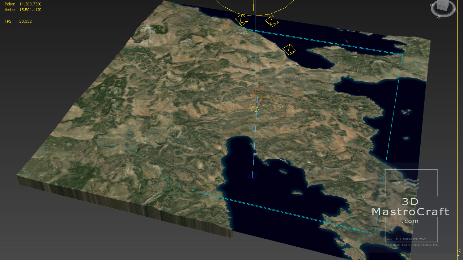
Task: Click the W compass letter on ViewCube
Action: tap(432, 5)
